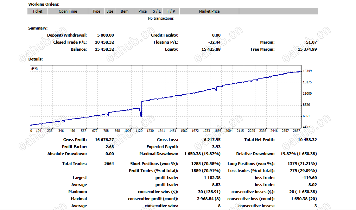Click the Open Time column header

(x=68, y=11)
